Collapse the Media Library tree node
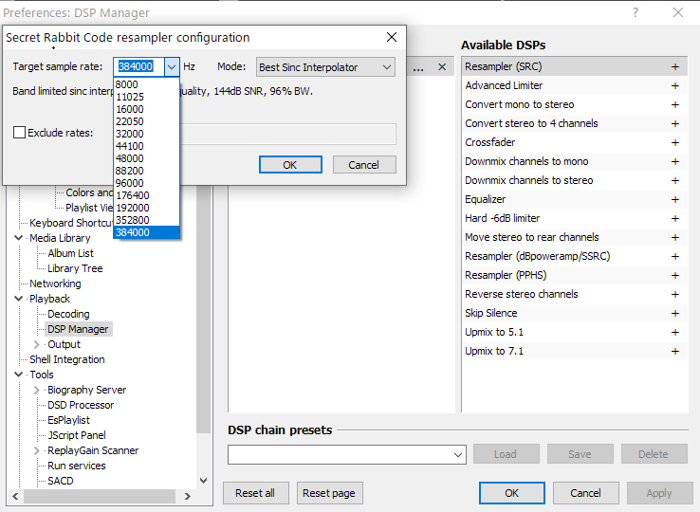 pyautogui.click(x=19, y=238)
